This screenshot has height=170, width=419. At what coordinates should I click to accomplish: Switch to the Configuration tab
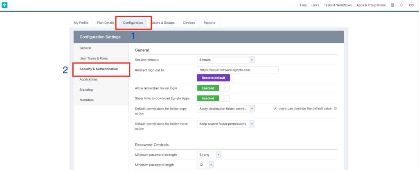tap(133, 23)
